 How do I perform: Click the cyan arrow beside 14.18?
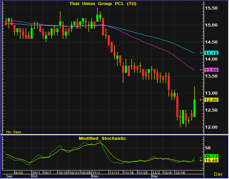(201, 53)
